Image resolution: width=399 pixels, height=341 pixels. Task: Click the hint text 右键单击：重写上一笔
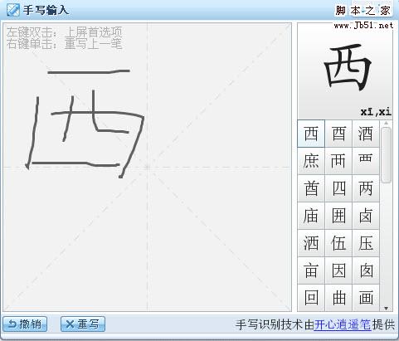click(64, 44)
